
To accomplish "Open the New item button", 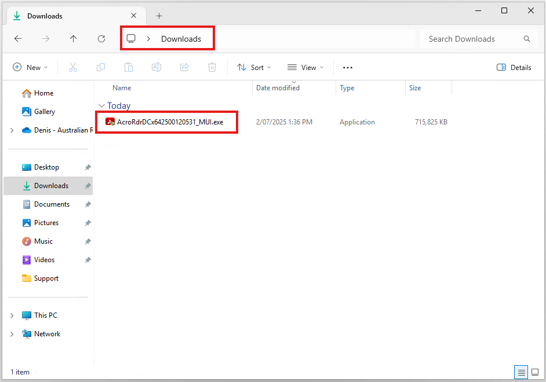I will 30,68.
